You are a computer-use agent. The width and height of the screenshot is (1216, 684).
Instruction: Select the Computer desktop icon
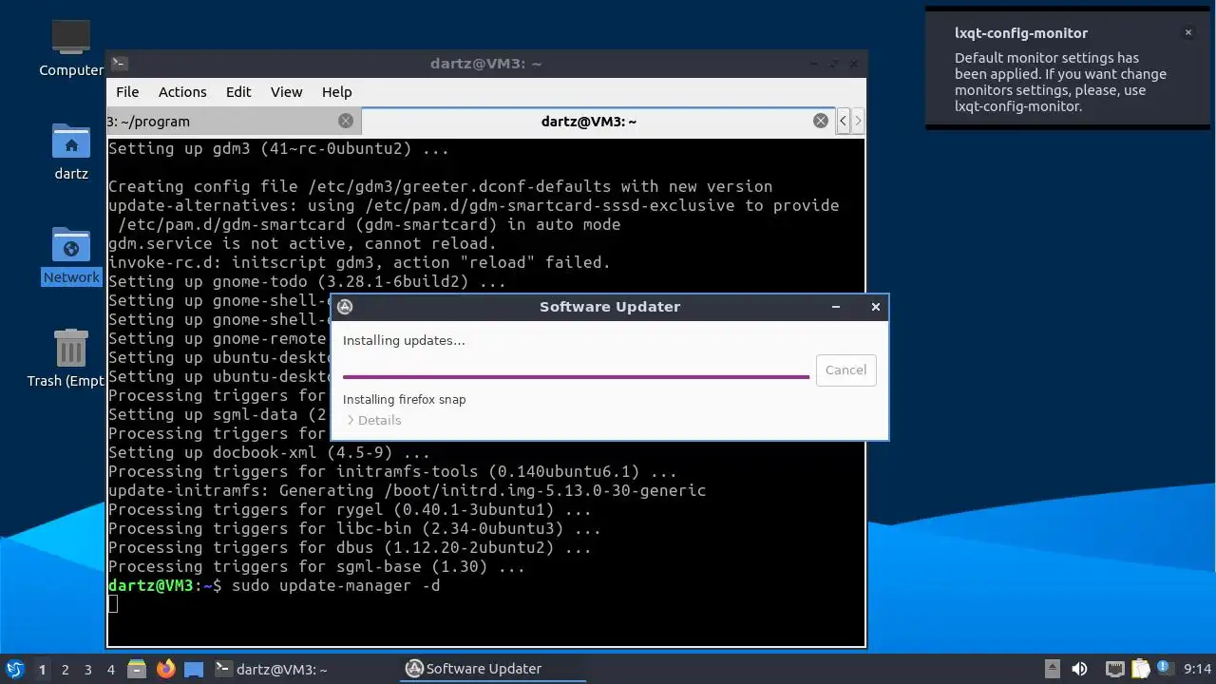(x=71, y=47)
